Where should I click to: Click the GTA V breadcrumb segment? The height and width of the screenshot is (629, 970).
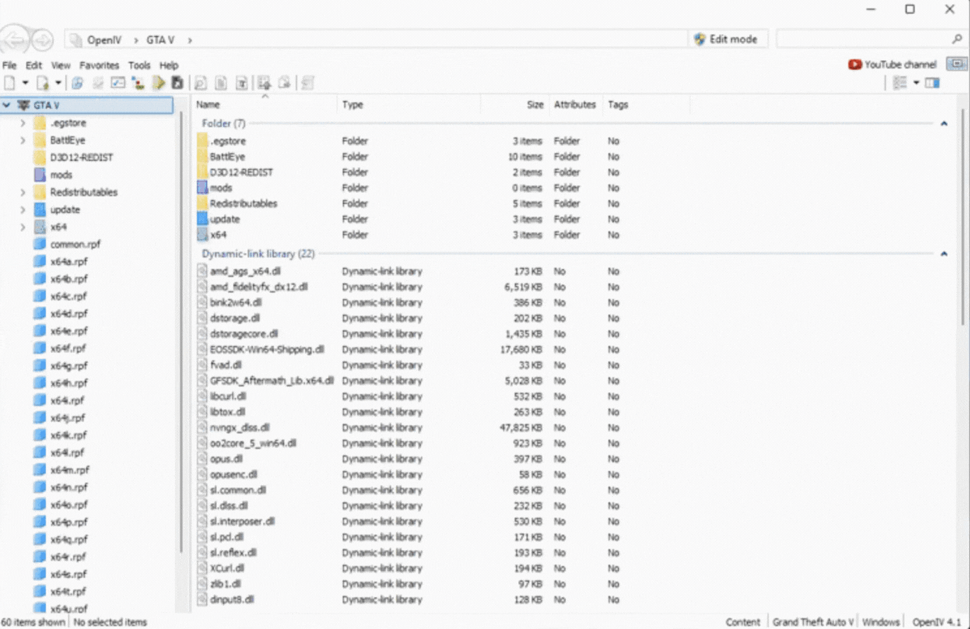tap(160, 40)
